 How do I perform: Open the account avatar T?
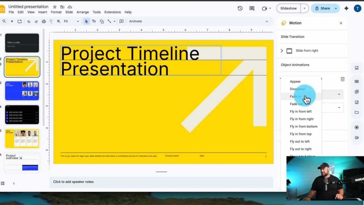tap(358, 9)
